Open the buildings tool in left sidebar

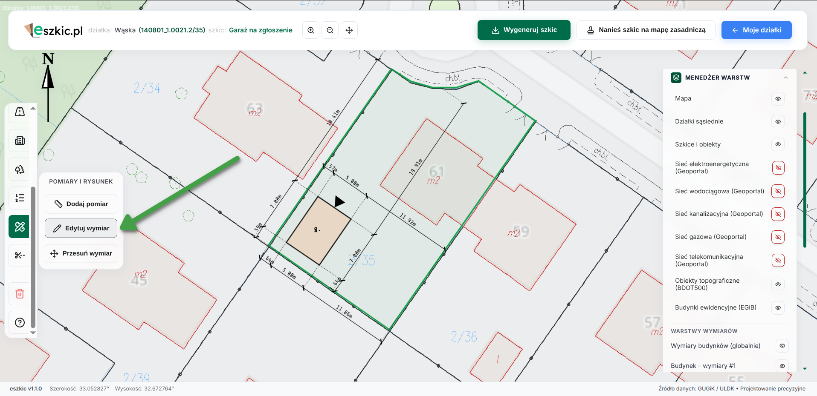pyautogui.click(x=20, y=141)
